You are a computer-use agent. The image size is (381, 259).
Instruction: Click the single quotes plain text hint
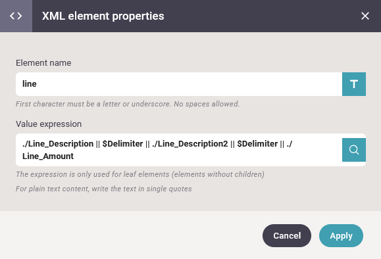tap(104, 189)
